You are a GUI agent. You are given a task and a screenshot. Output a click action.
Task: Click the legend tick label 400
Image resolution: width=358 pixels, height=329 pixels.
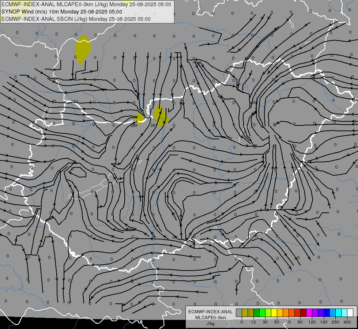tap(347, 322)
